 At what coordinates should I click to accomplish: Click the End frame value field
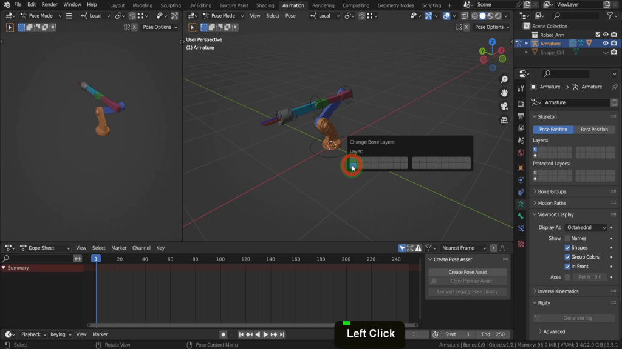tap(494, 334)
